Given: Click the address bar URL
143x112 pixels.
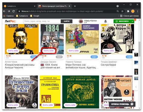Looking at the screenshot, I should pos(62,11).
